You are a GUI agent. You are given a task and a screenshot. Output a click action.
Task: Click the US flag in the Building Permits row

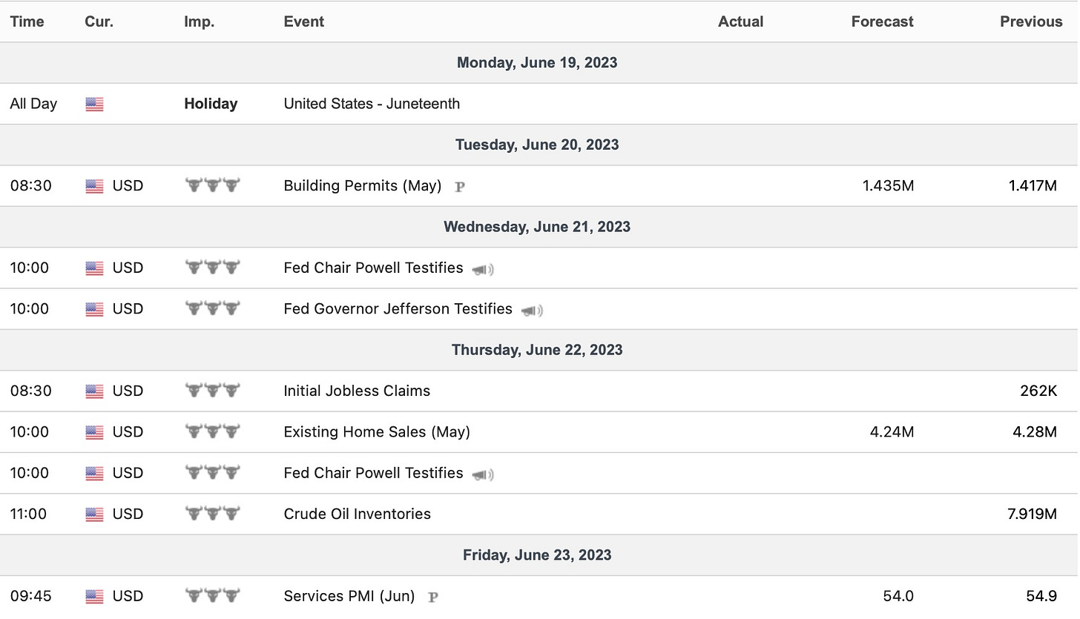(x=94, y=187)
